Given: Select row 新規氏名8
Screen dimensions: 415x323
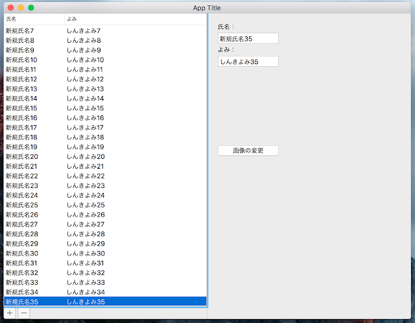Looking at the screenshot, I should pos(105,40).
